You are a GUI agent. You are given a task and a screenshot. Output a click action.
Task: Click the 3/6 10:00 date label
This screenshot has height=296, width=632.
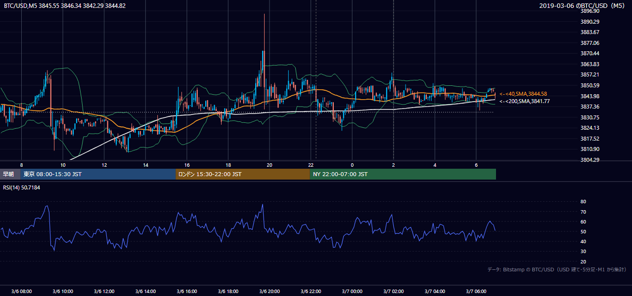pos(63,292)
